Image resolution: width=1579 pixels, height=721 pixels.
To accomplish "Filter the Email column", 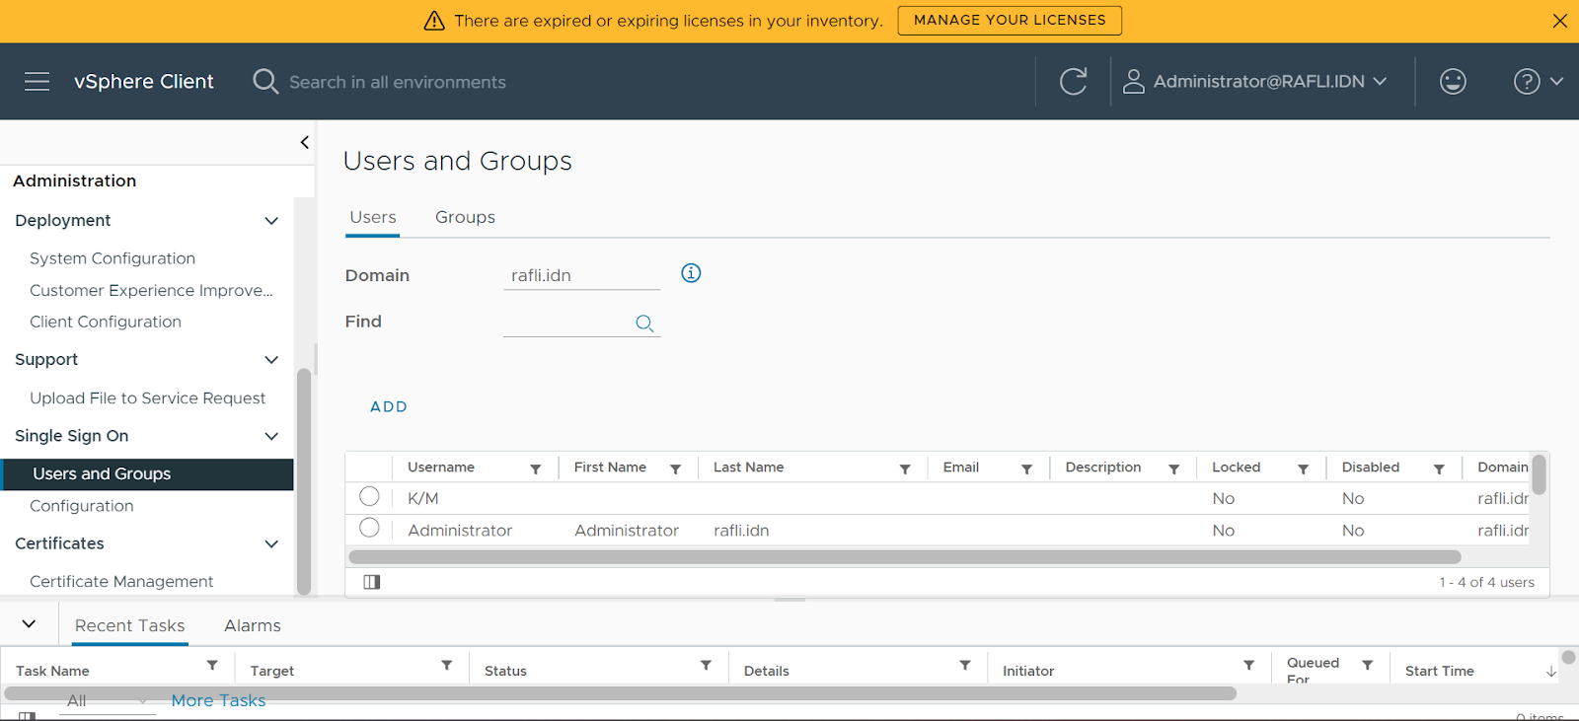I will coord(1027,469).
